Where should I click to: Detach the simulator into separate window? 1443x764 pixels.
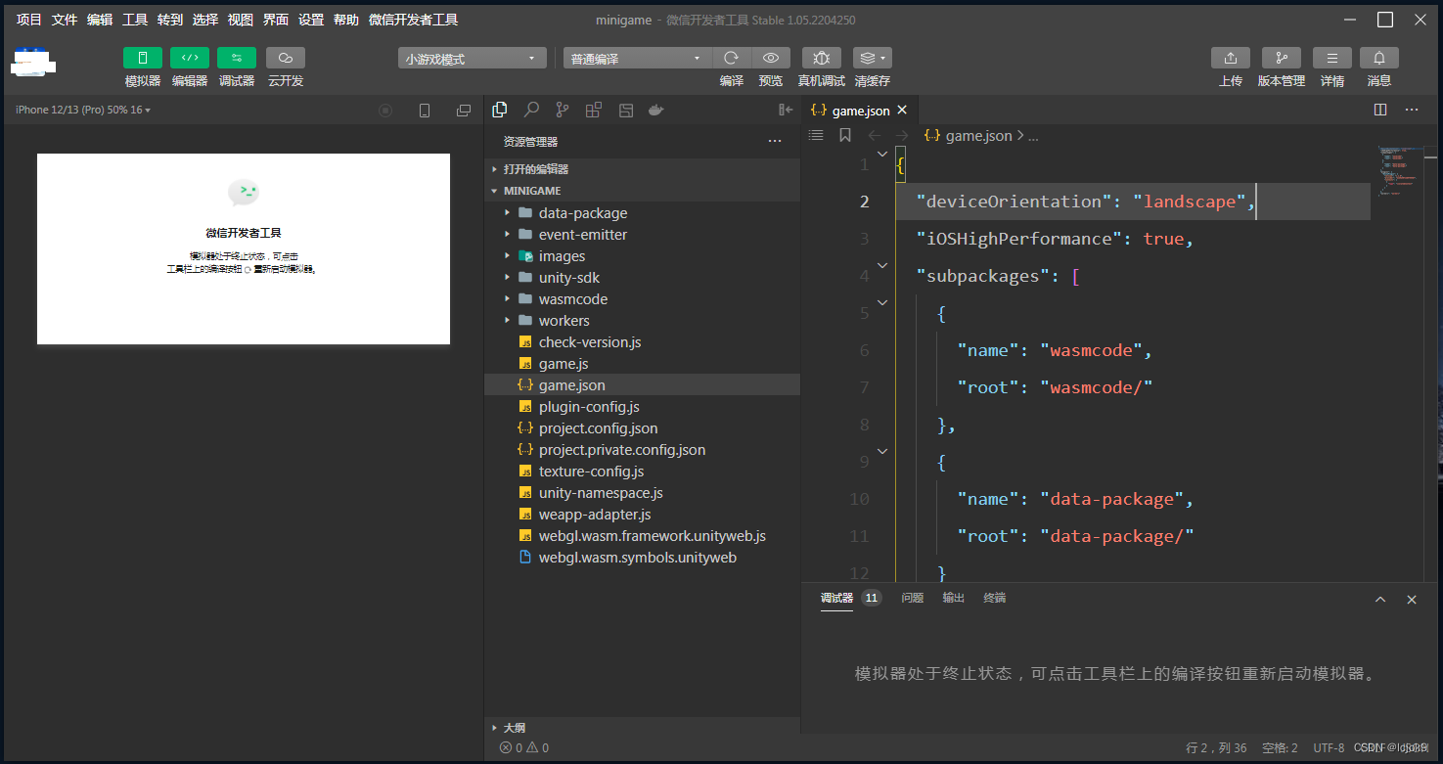[x=464, y=111]
